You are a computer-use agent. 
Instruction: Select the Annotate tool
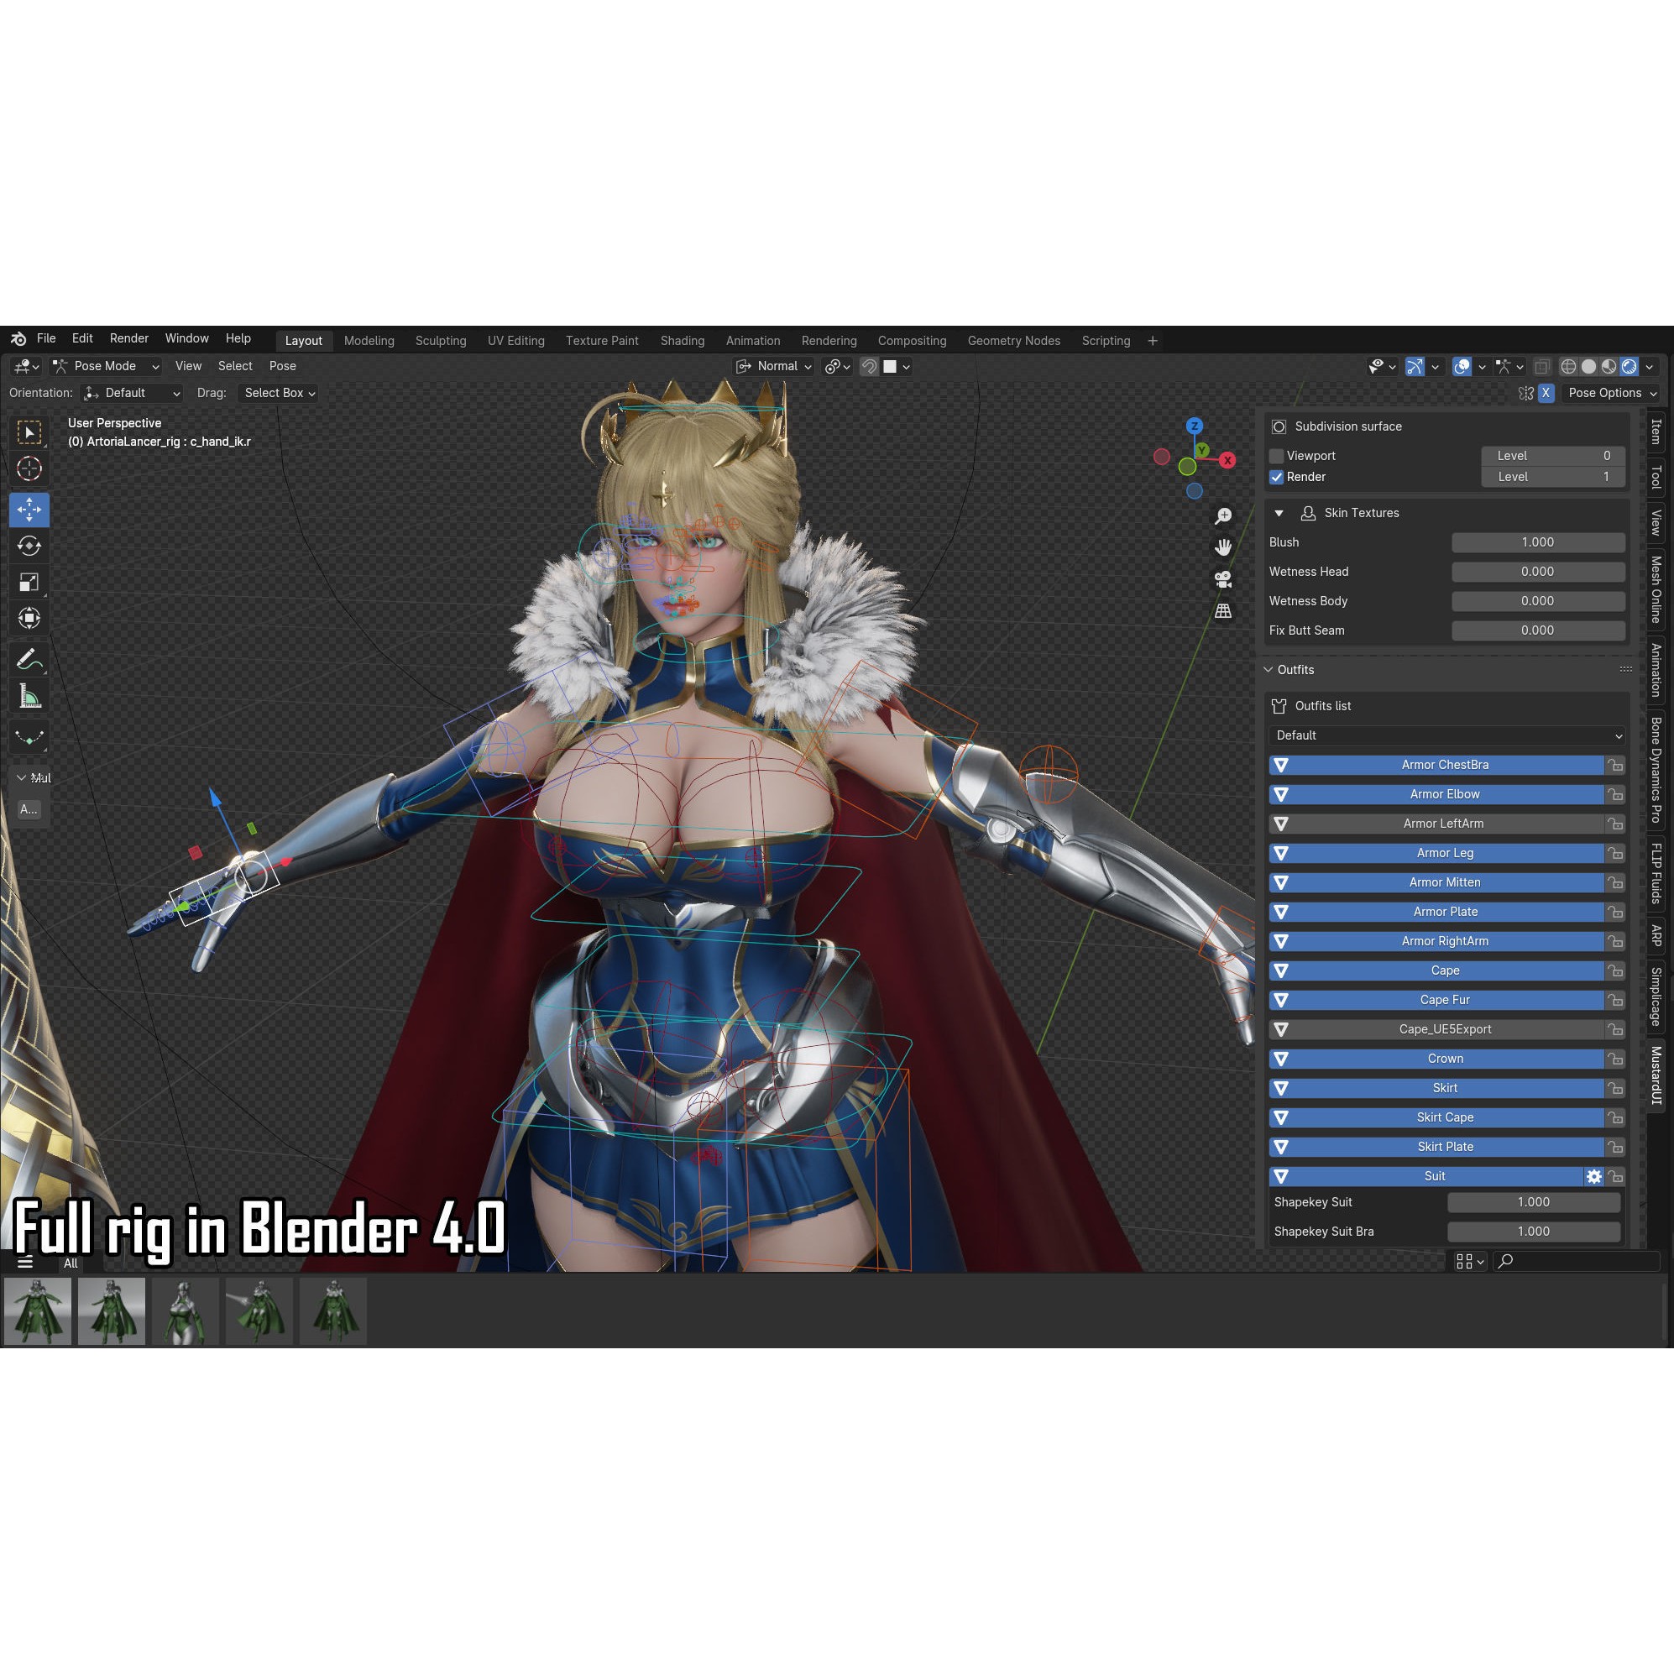coord(30,658)
